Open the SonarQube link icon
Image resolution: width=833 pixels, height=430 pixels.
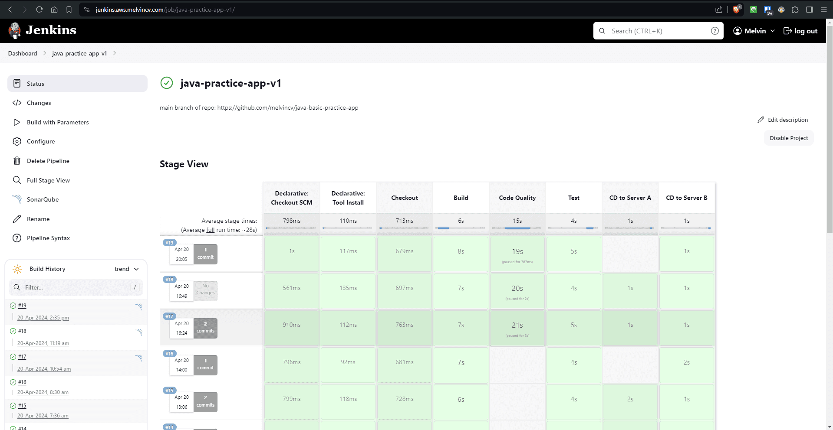coord(17,199)
